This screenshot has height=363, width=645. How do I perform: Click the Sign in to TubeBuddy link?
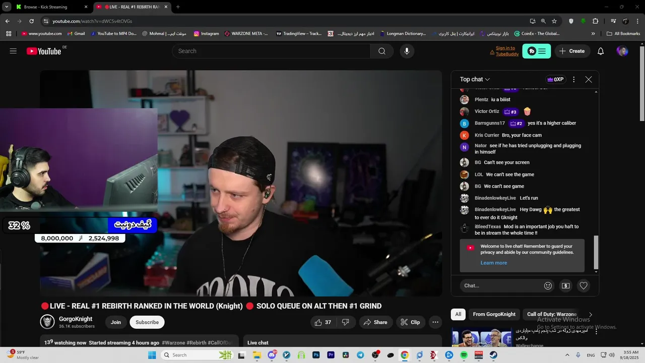pyautogui.click(x=504, y=51)
